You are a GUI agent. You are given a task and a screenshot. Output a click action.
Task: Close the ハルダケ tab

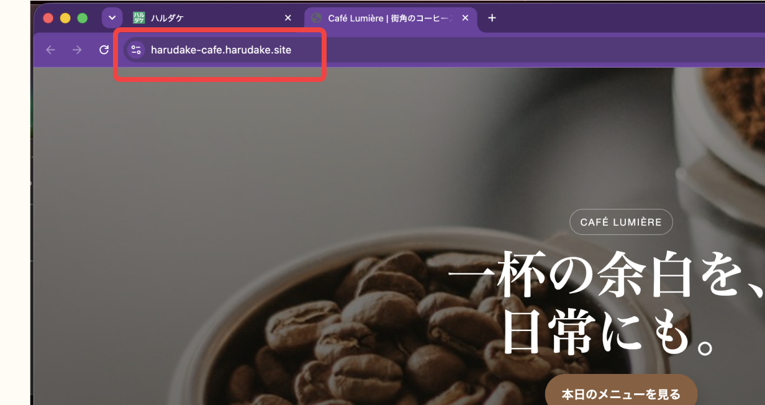coord(287,18)
